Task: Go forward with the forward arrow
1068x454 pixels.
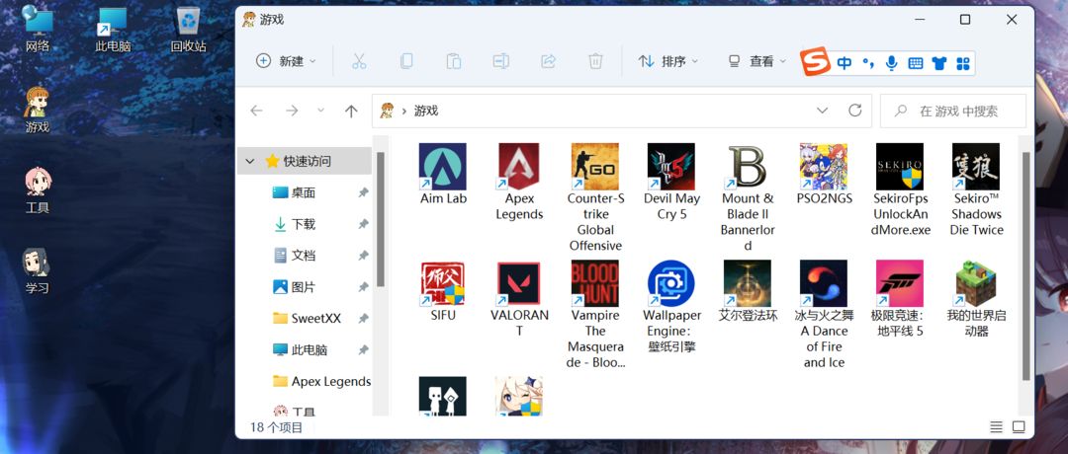Action: click(292, 111)
